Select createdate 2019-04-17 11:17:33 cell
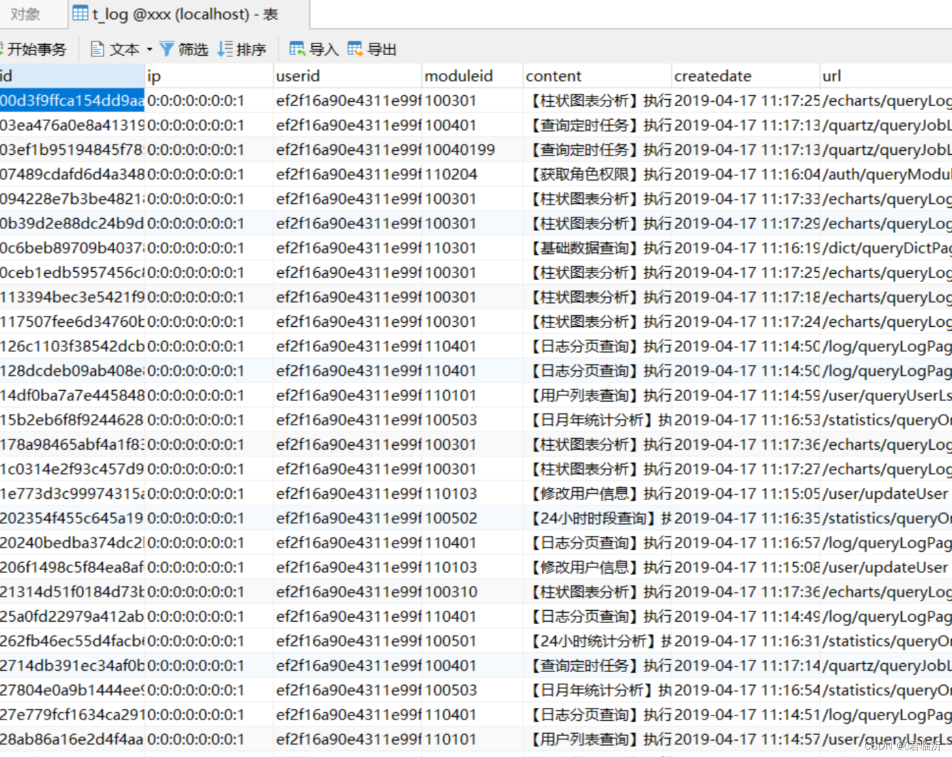Image resolution: width=952 pixels, height=757 pixels. point(746,199)
